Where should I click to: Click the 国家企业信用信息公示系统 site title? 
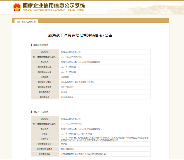point(54,6)
